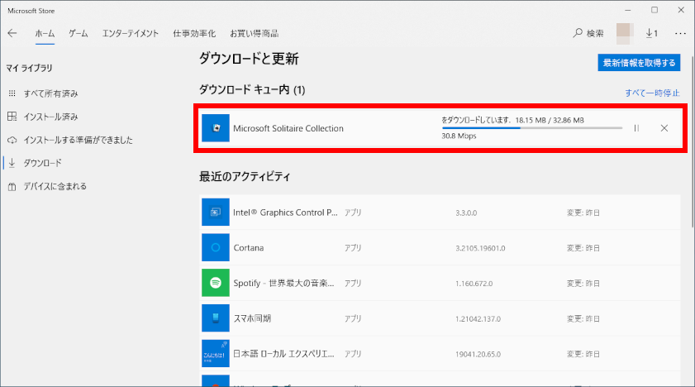Click Intel Graphics version 3.3.0.0

466,213
